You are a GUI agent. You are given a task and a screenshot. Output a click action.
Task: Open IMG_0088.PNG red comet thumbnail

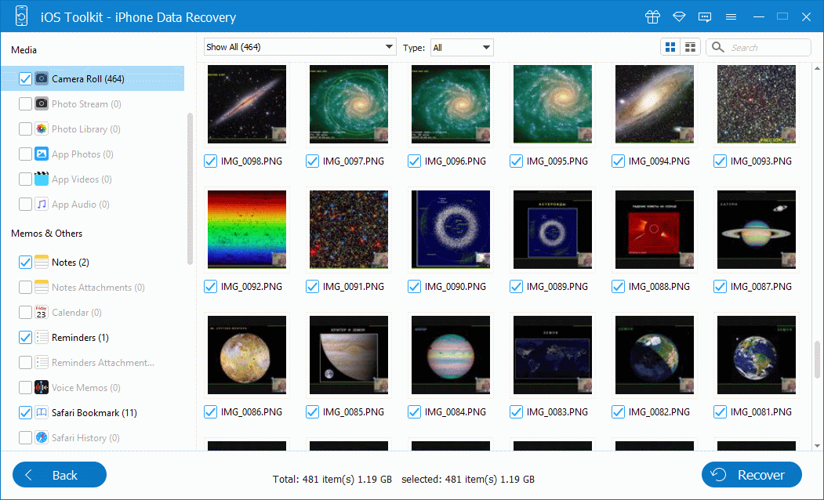point(655,230)
